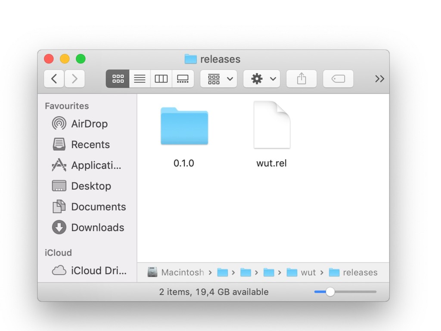Click second unnamed folder in path bar

tap(245, 272)
